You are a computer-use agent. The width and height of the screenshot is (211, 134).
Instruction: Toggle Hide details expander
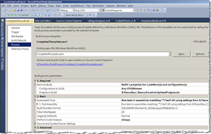click(199, 42)
